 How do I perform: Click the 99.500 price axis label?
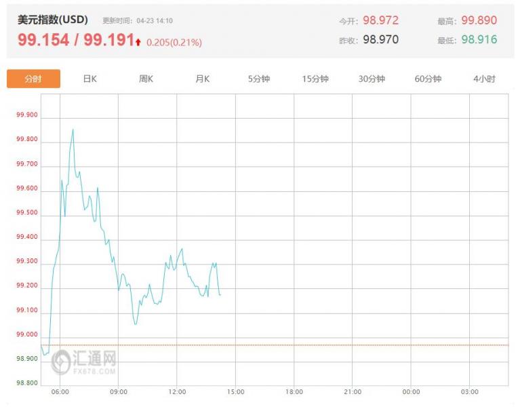coord(27,212)
